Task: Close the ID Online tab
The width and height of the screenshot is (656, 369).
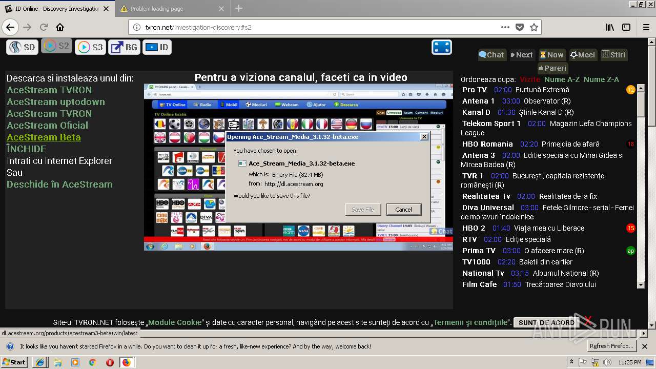Action: [x=107, y=9]
